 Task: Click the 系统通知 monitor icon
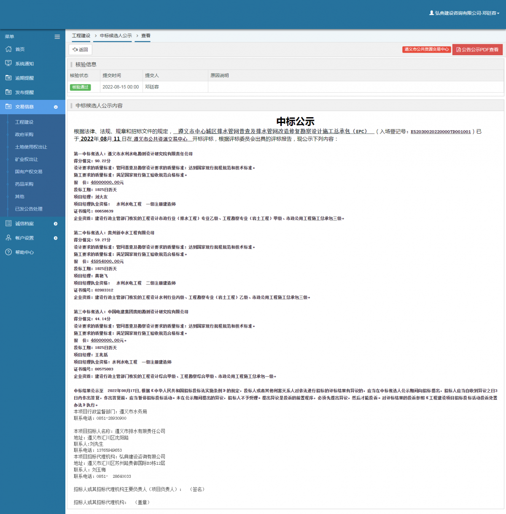point(8,63)
